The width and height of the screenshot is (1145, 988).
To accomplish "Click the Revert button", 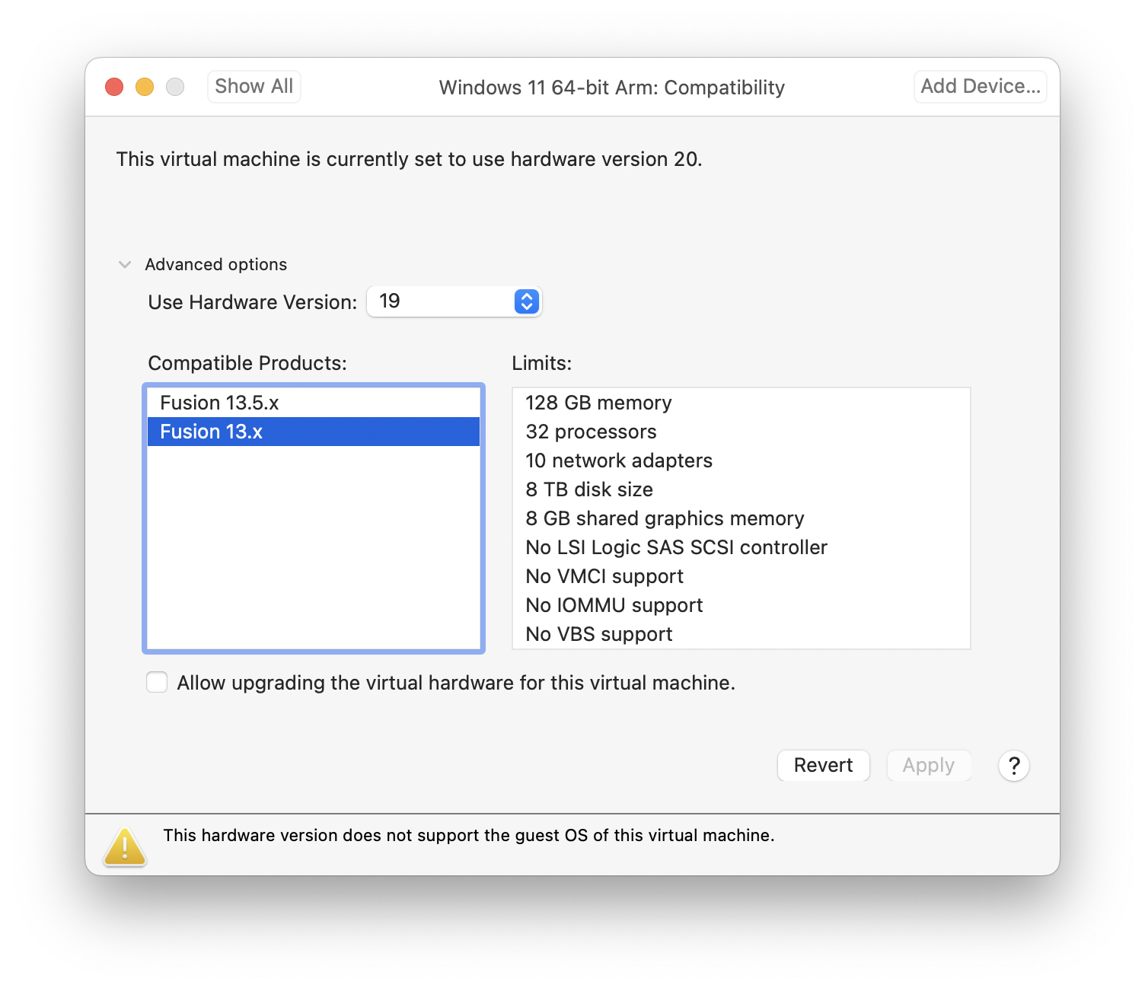I will click(x=823, y=765).
